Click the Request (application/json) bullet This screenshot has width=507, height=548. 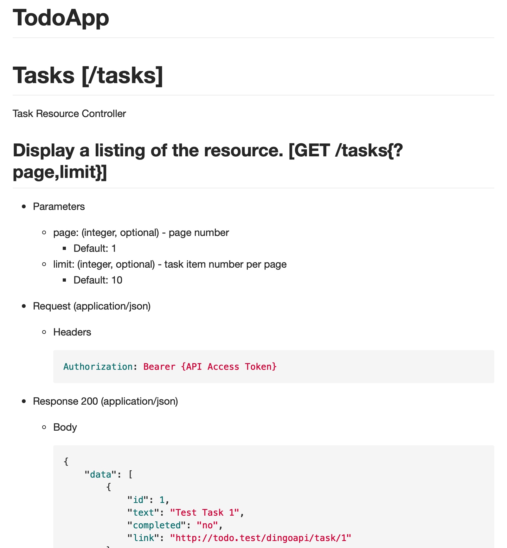[92, 306]
